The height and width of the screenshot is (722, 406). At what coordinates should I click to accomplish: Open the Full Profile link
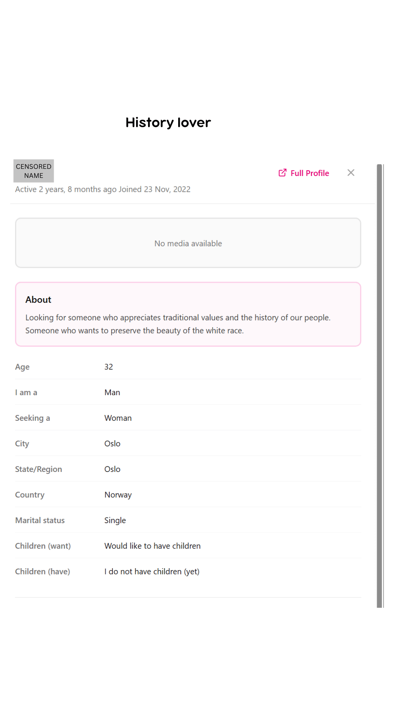pyautogui.click(x=309, y=173)
